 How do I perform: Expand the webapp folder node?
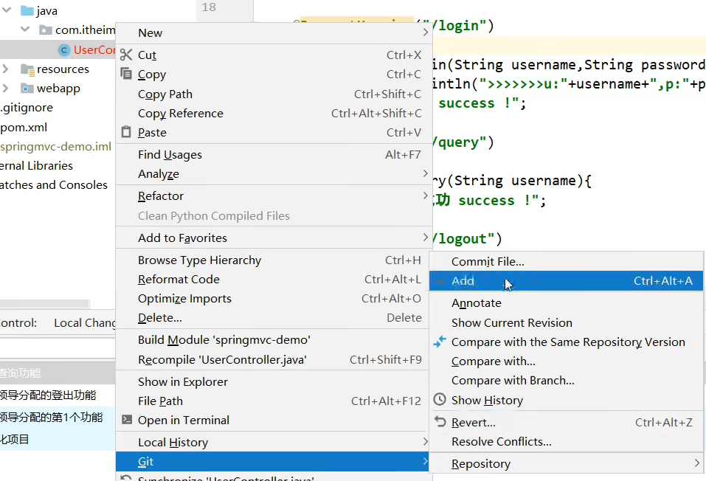tap(6, 89)
